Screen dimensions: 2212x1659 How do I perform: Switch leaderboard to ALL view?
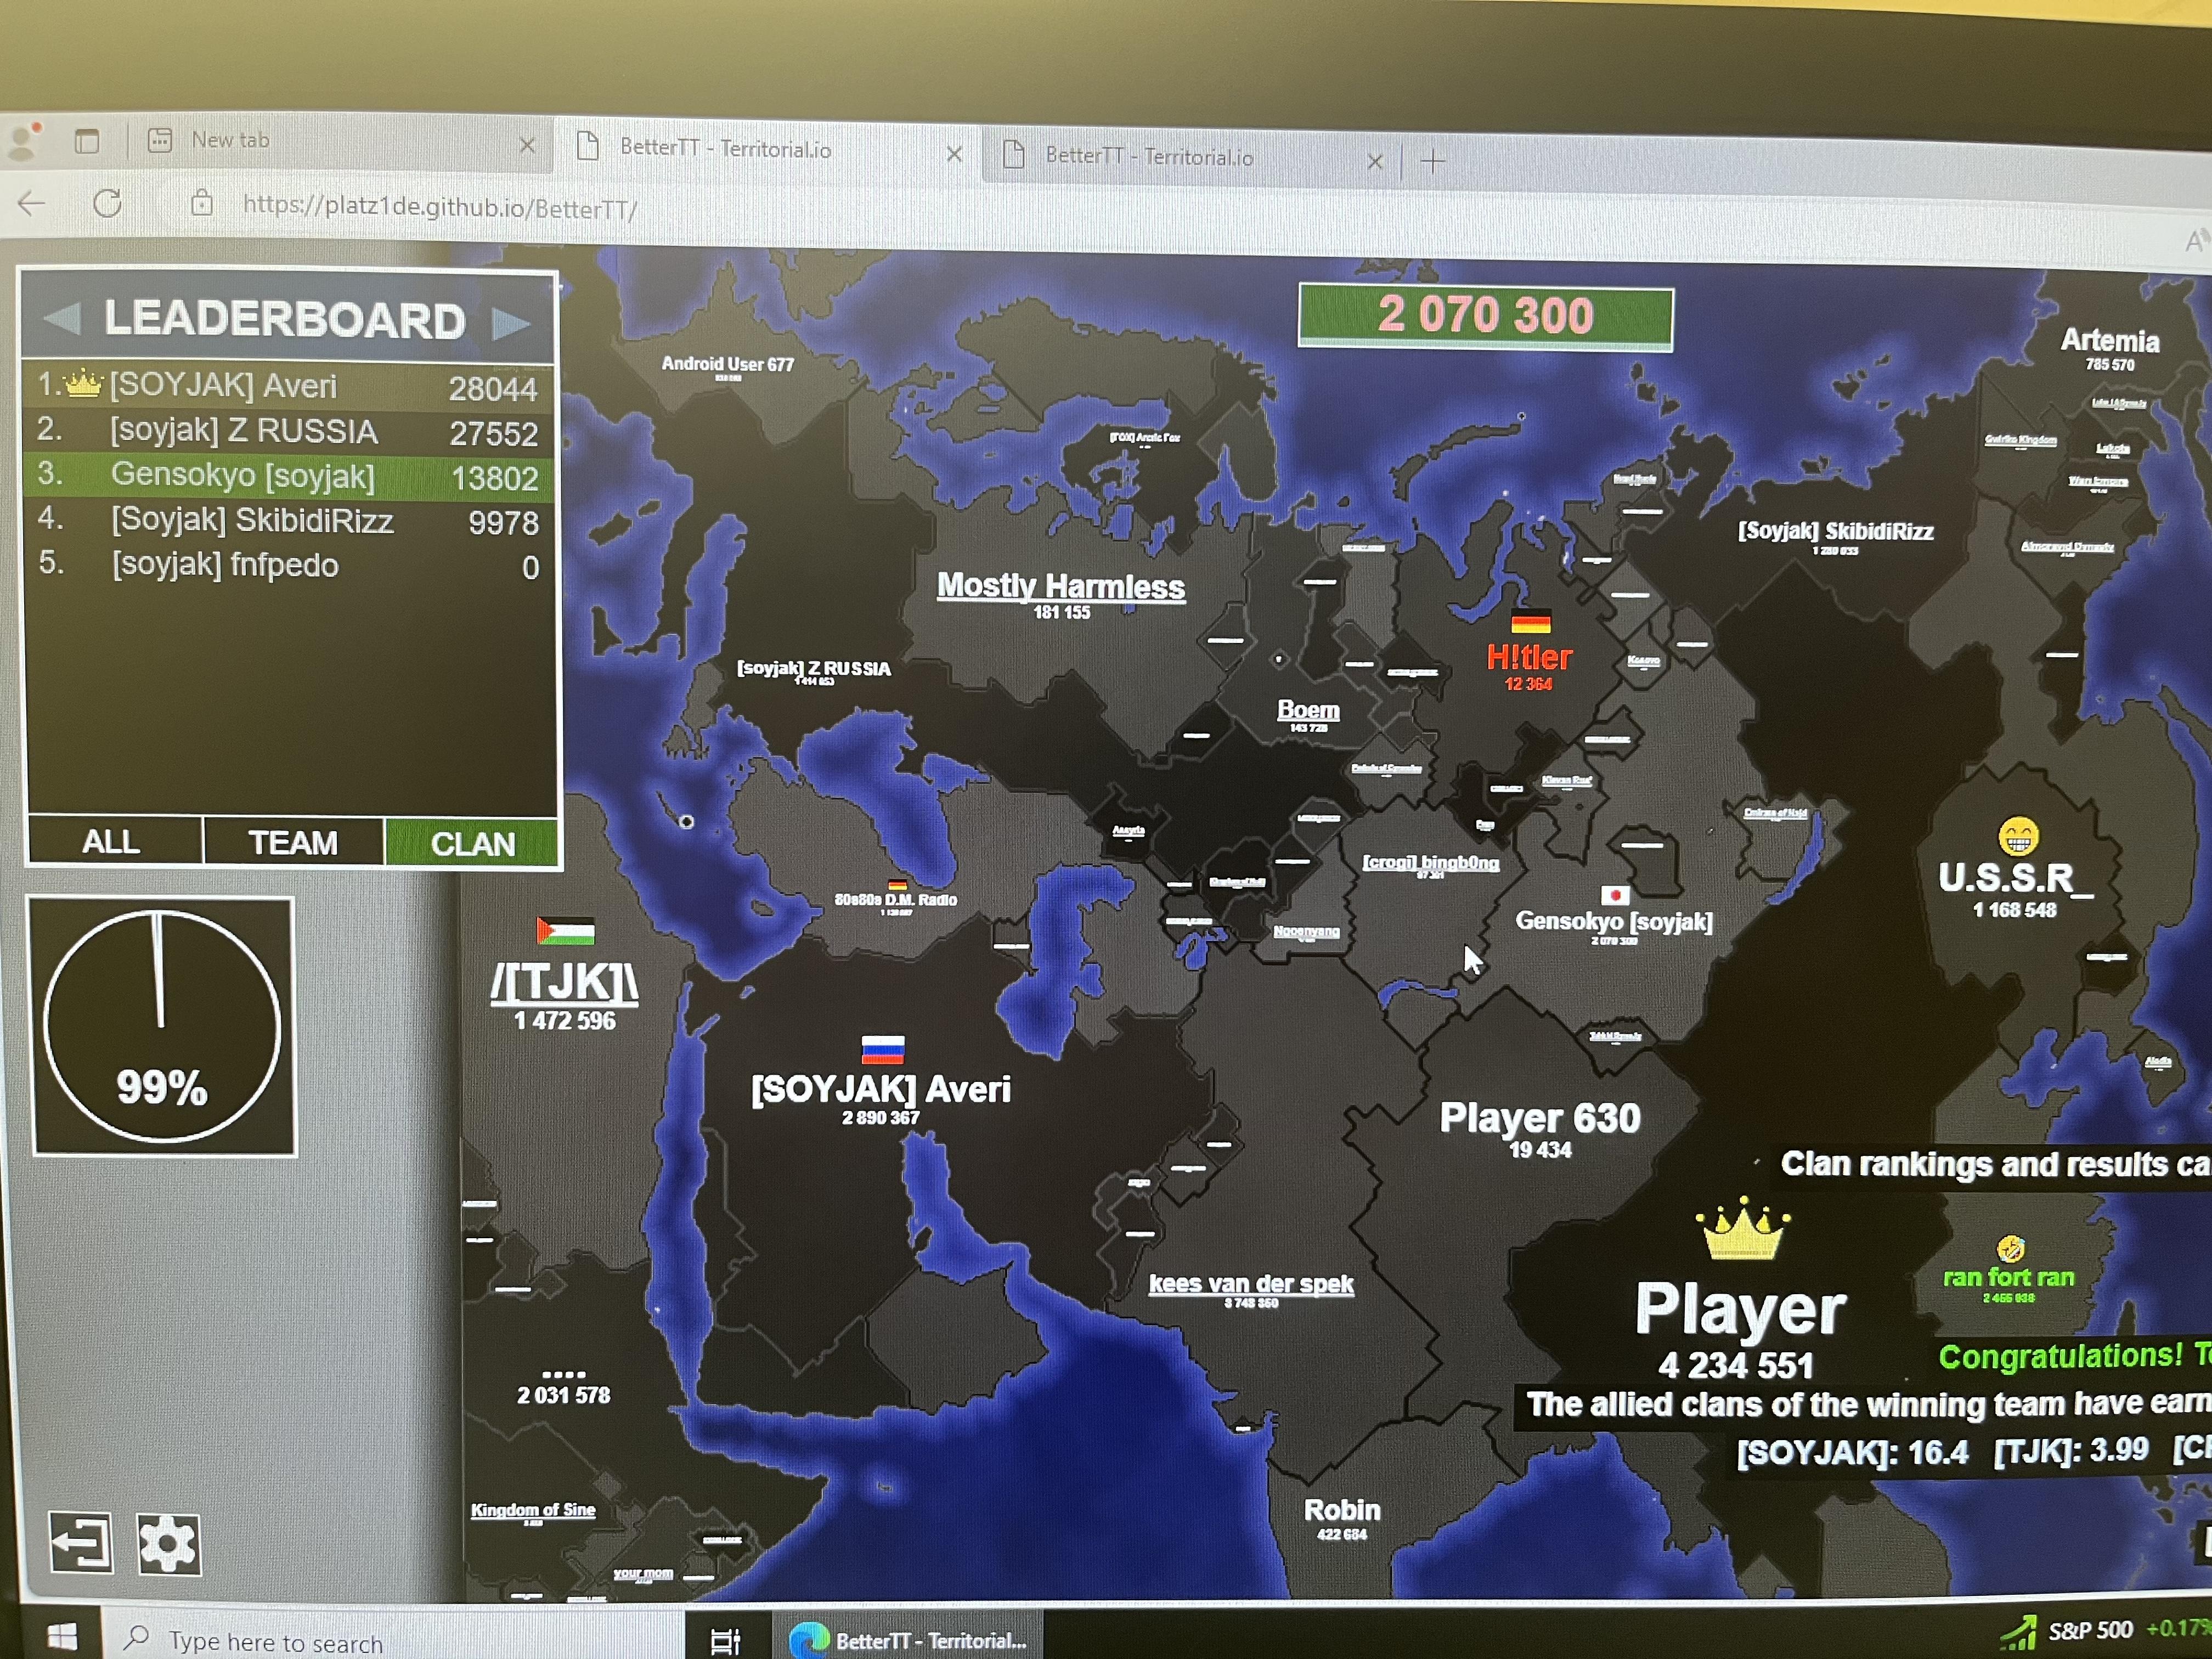111,841
